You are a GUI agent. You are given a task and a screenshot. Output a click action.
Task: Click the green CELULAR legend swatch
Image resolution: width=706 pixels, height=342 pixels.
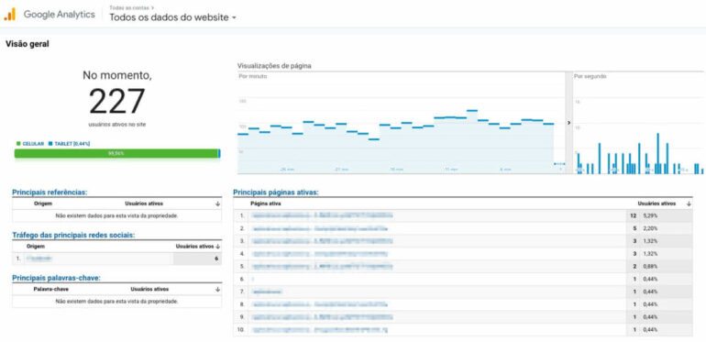(x=18, y=144)
